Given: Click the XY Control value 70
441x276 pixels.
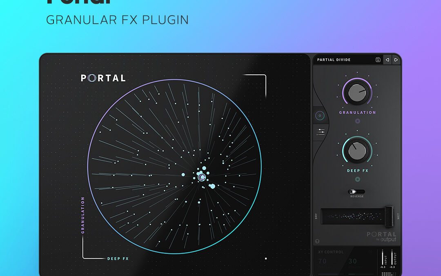Looking at the screenshot, I should pyautogui.click(x=322, y=261).
